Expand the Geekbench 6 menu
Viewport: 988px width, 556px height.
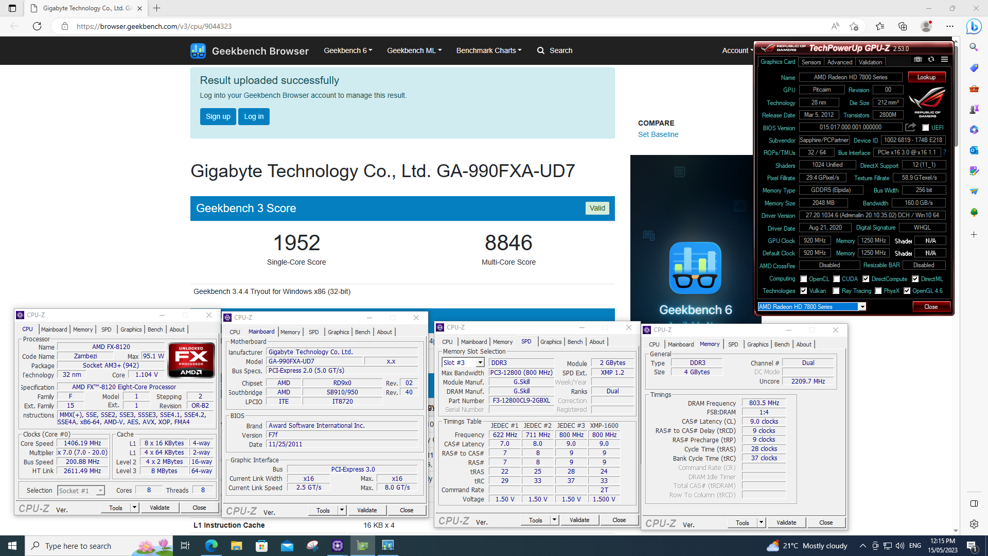click(348, 50)
